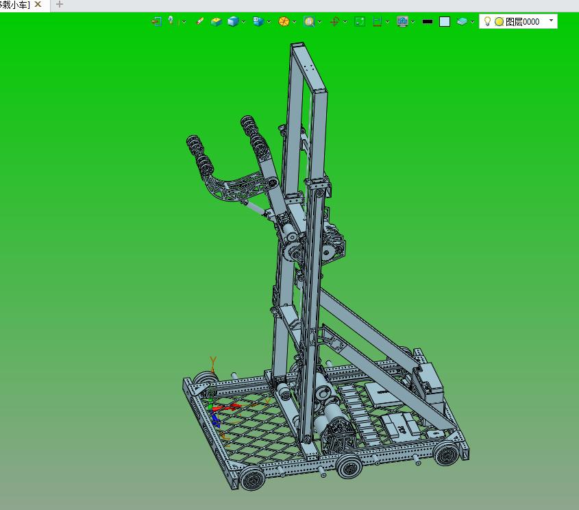Viewport: 579px width, 510px height.
Task: Click the green square snap icon
Action: point(360,22)
